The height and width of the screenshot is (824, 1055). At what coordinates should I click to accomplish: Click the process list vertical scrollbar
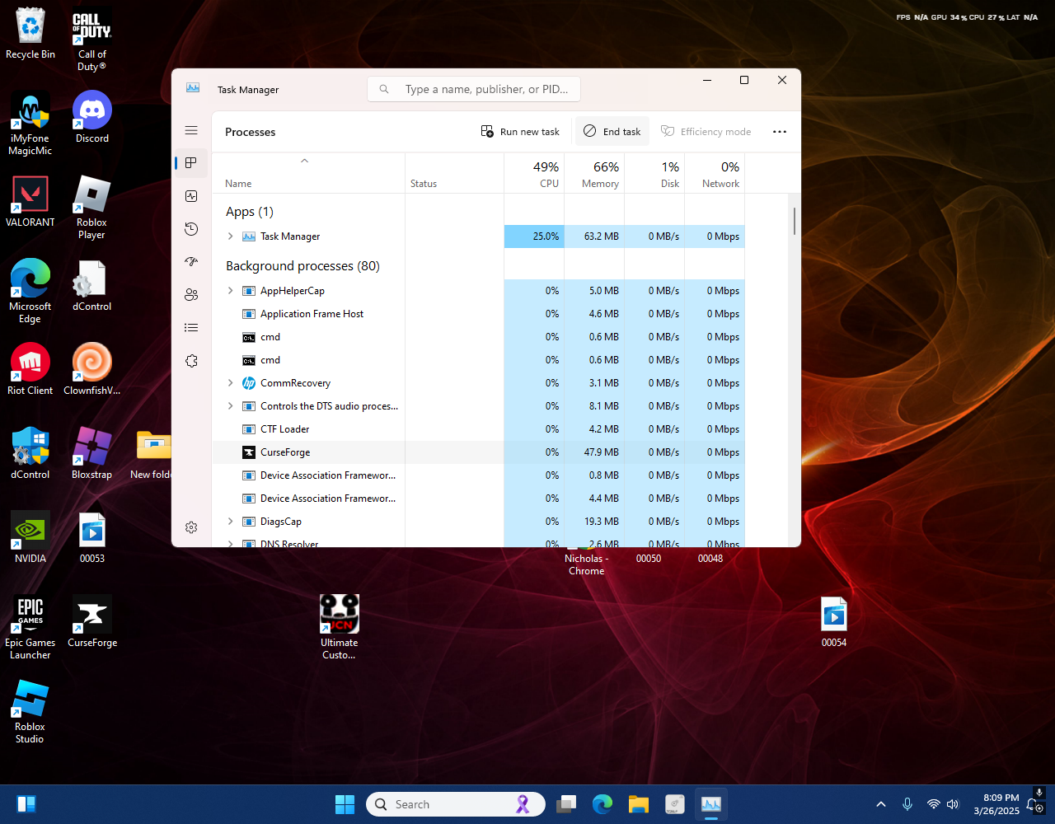coord(795,221)
